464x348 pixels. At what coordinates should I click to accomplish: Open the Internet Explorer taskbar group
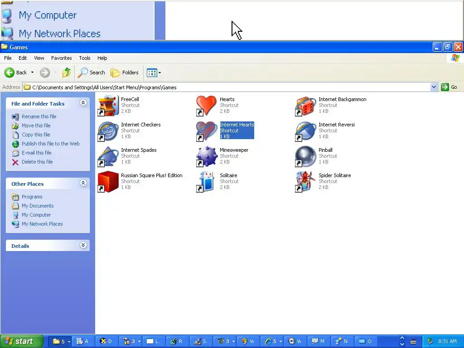click(x=273, y=341)
